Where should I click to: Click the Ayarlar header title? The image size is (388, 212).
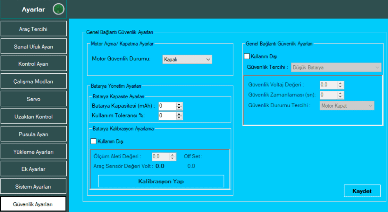tap(34, 10)
